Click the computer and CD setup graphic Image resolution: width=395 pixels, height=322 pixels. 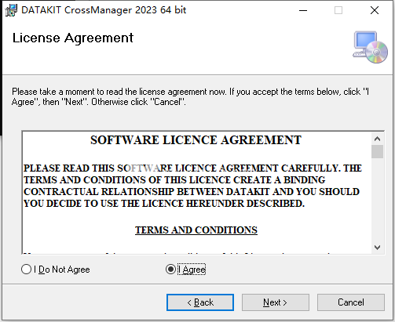[x=370, y=47]
